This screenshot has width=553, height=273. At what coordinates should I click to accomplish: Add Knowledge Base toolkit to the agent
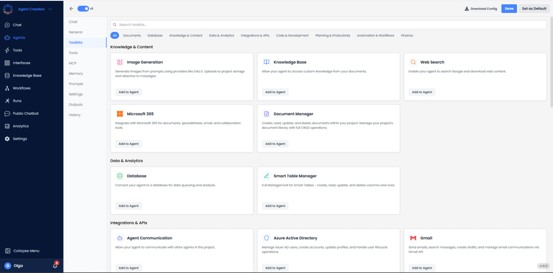click(275, 92)
